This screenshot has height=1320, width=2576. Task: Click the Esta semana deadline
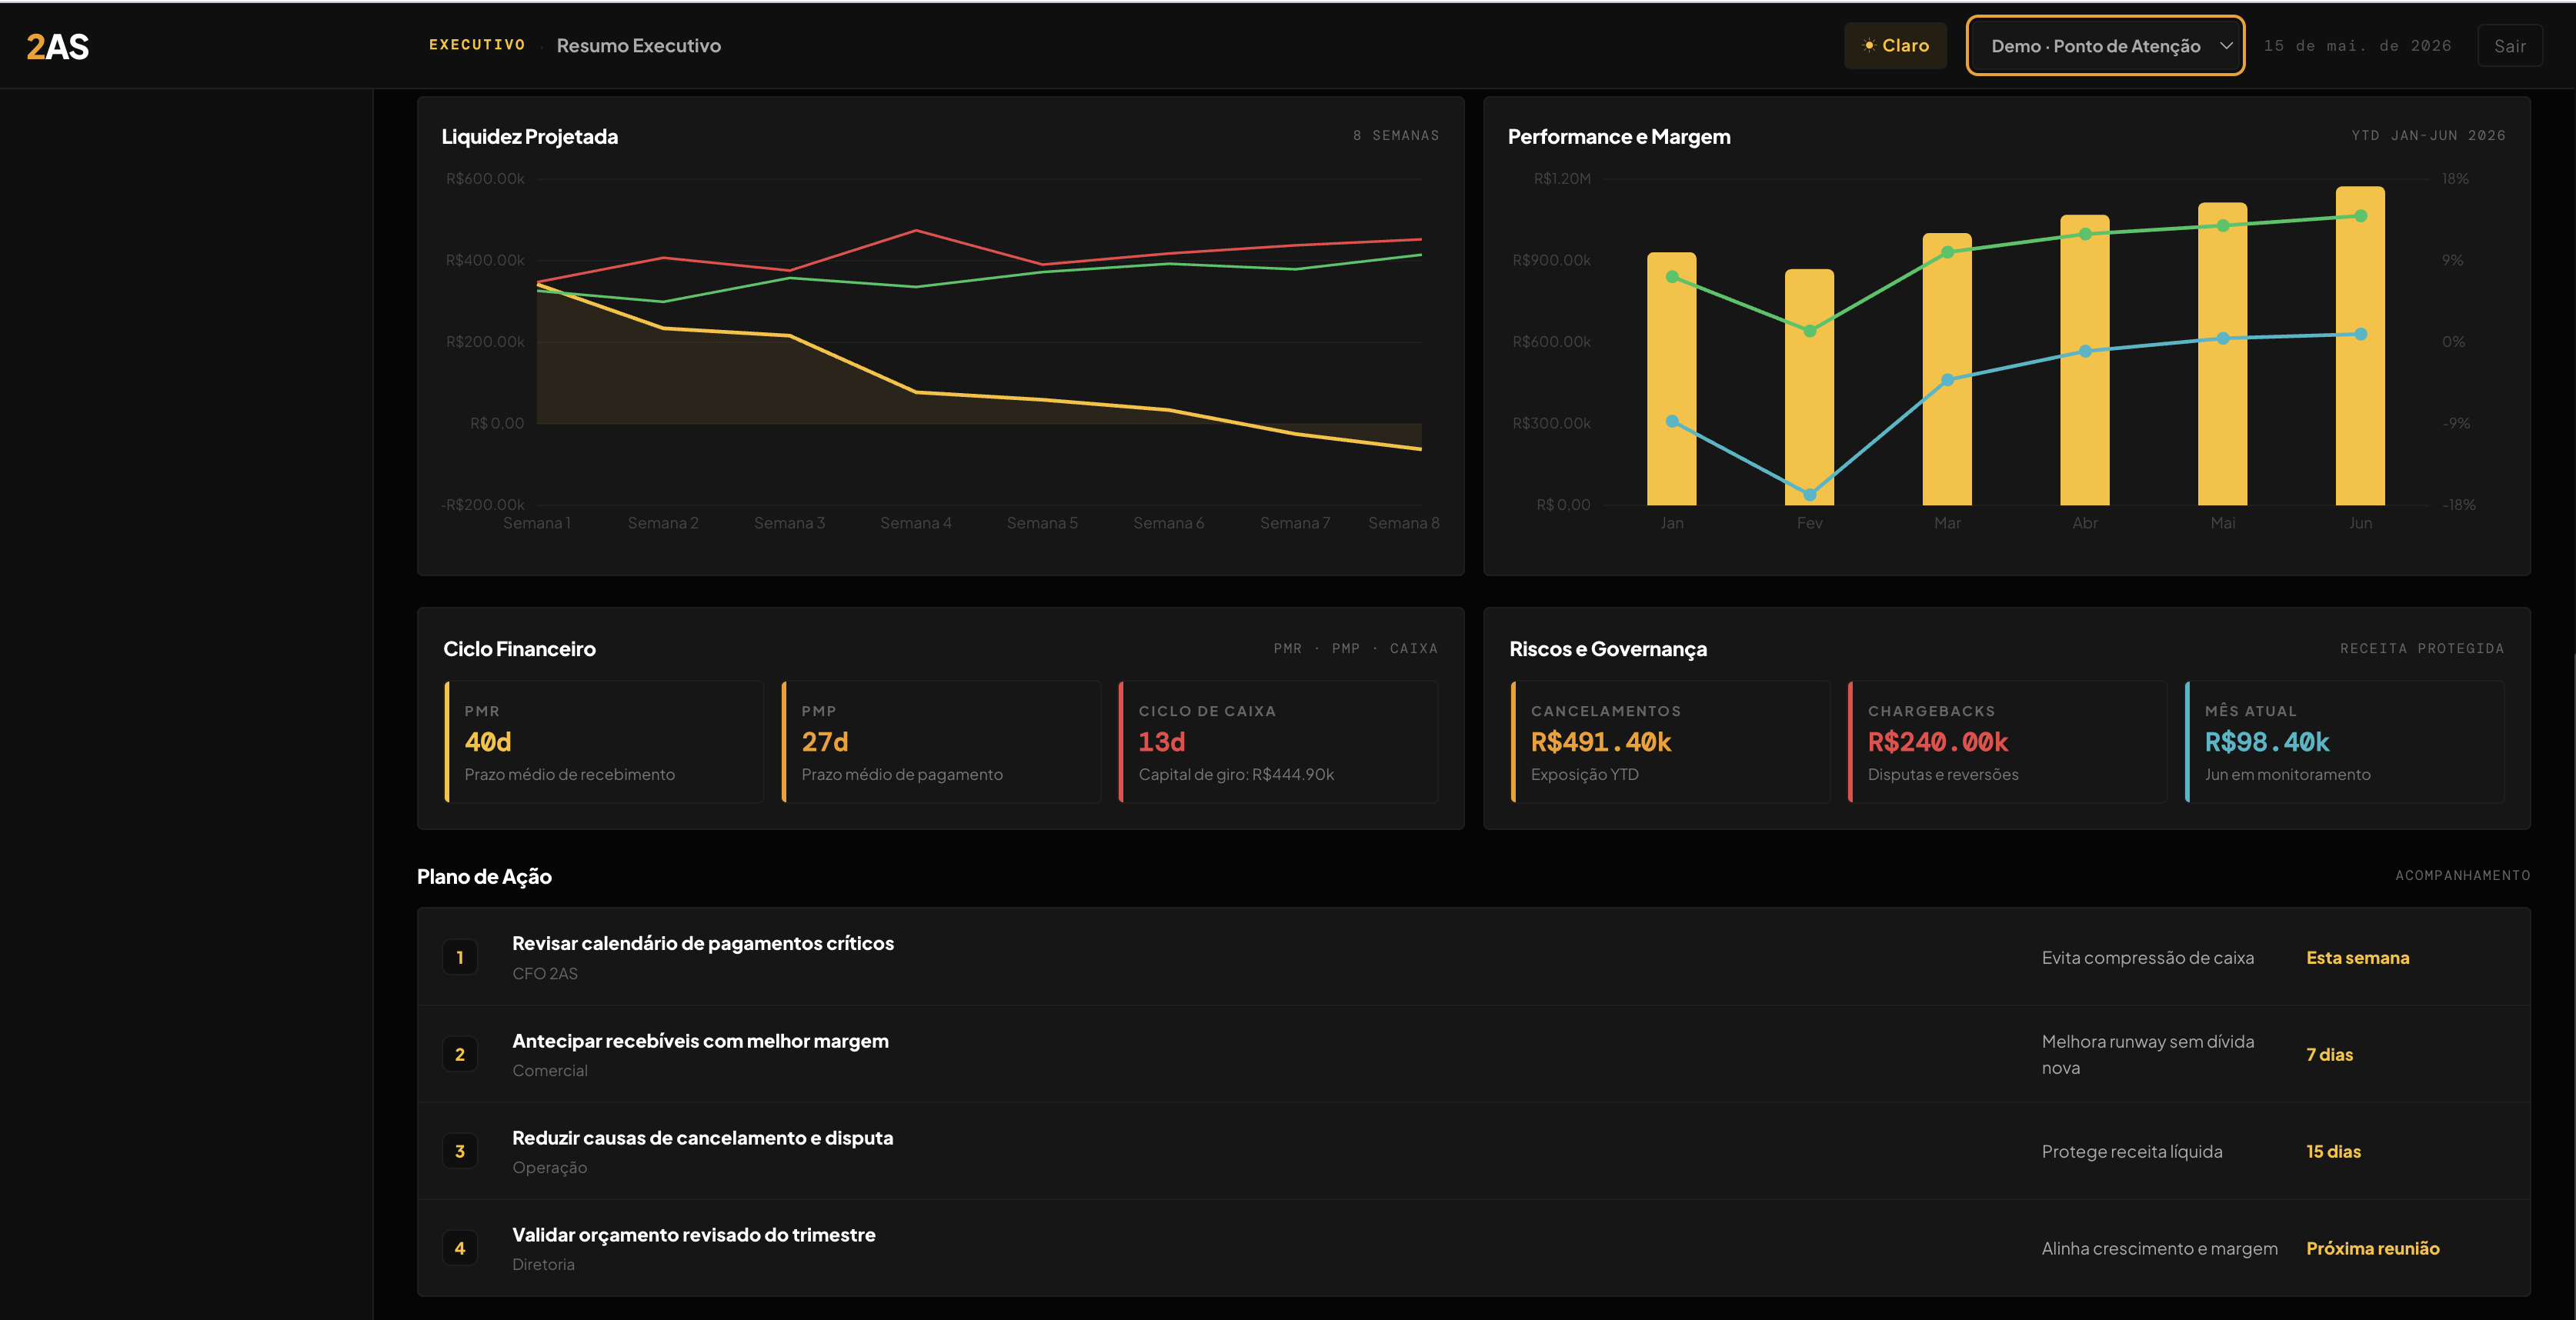[2357, 958]
